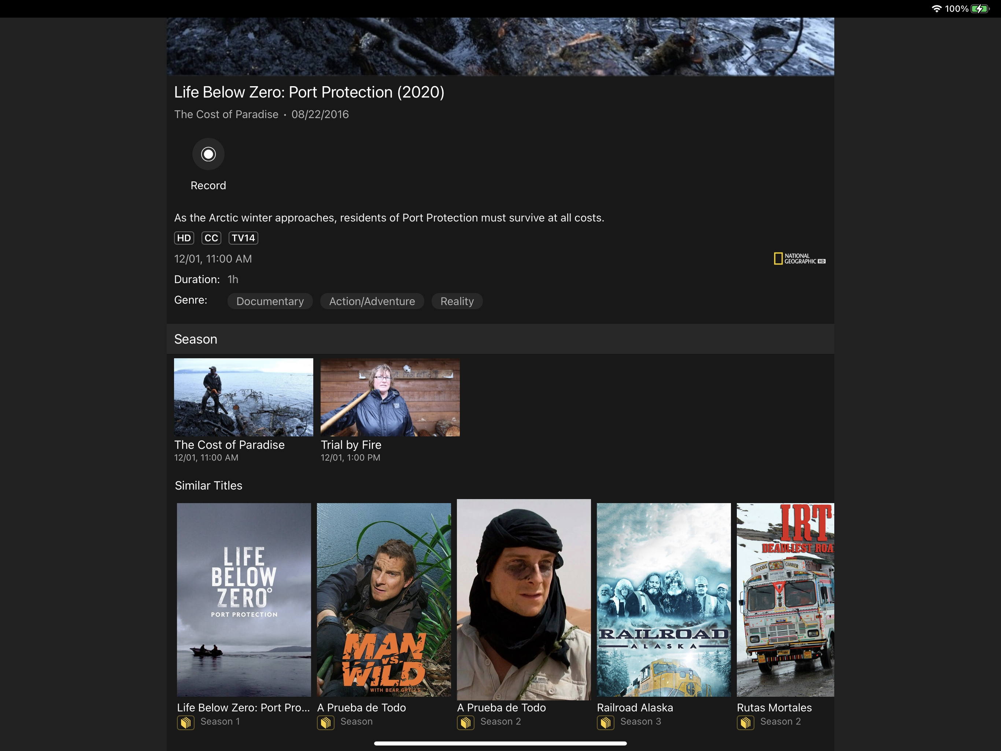Click the Wi-Fi status icon
The height and width of the screenshot is (751, 1001).
tap(937, 8)
